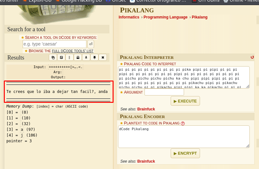Image resolution: width=259 pixels, height=169 pixels.
Task: Click the 'Search for a tool' heading
Action: click(26, 29)
